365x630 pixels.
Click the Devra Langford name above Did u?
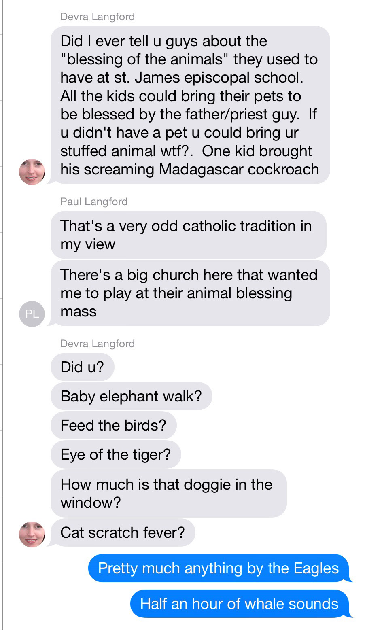pos(98,344)
